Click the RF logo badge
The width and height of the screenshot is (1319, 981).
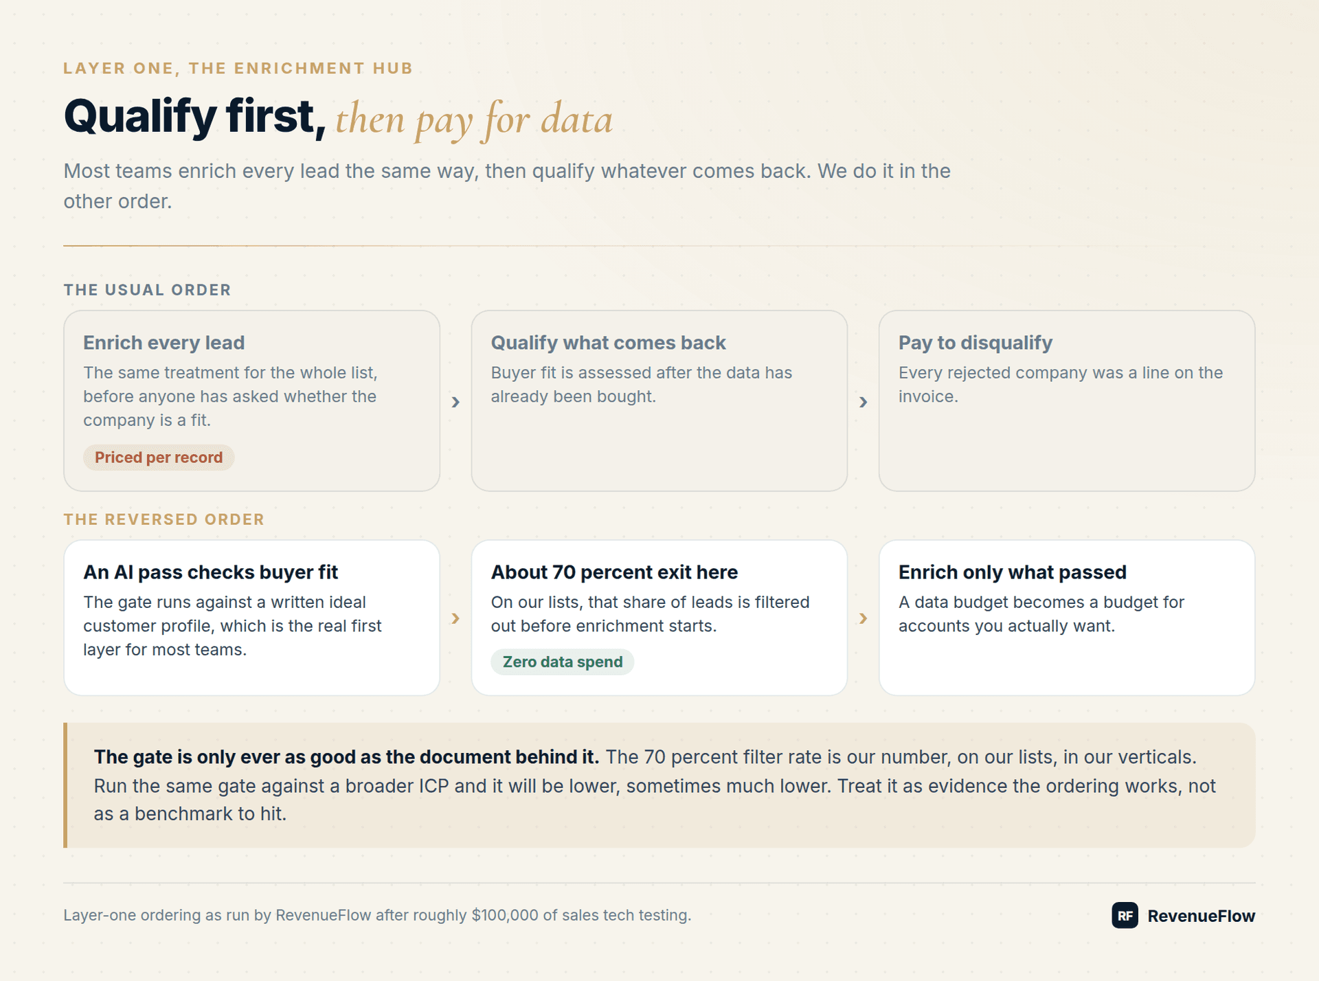(1125, 915)
